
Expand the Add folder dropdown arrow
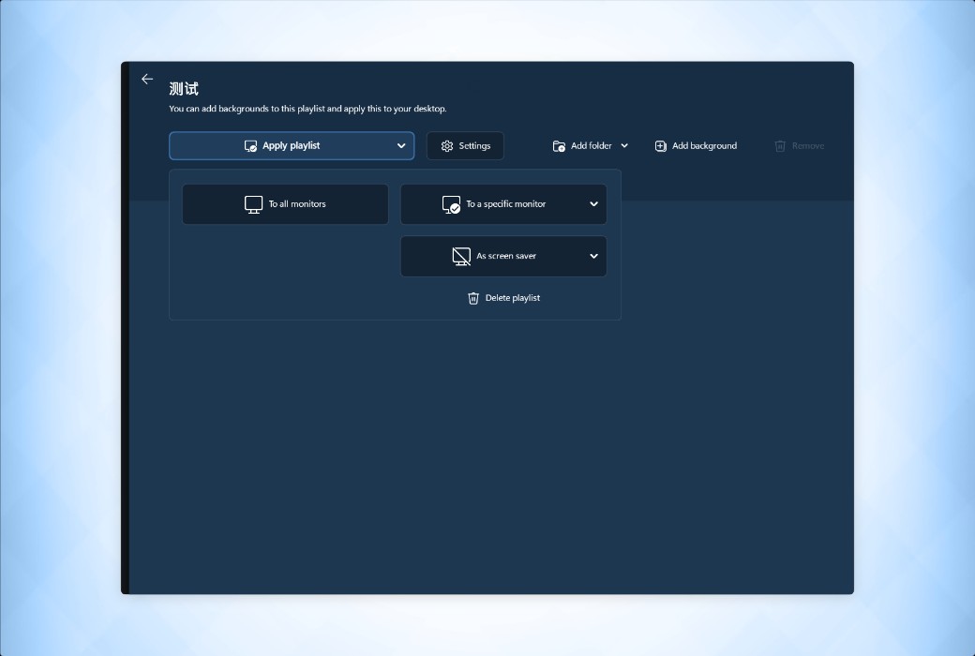(624, 145)
